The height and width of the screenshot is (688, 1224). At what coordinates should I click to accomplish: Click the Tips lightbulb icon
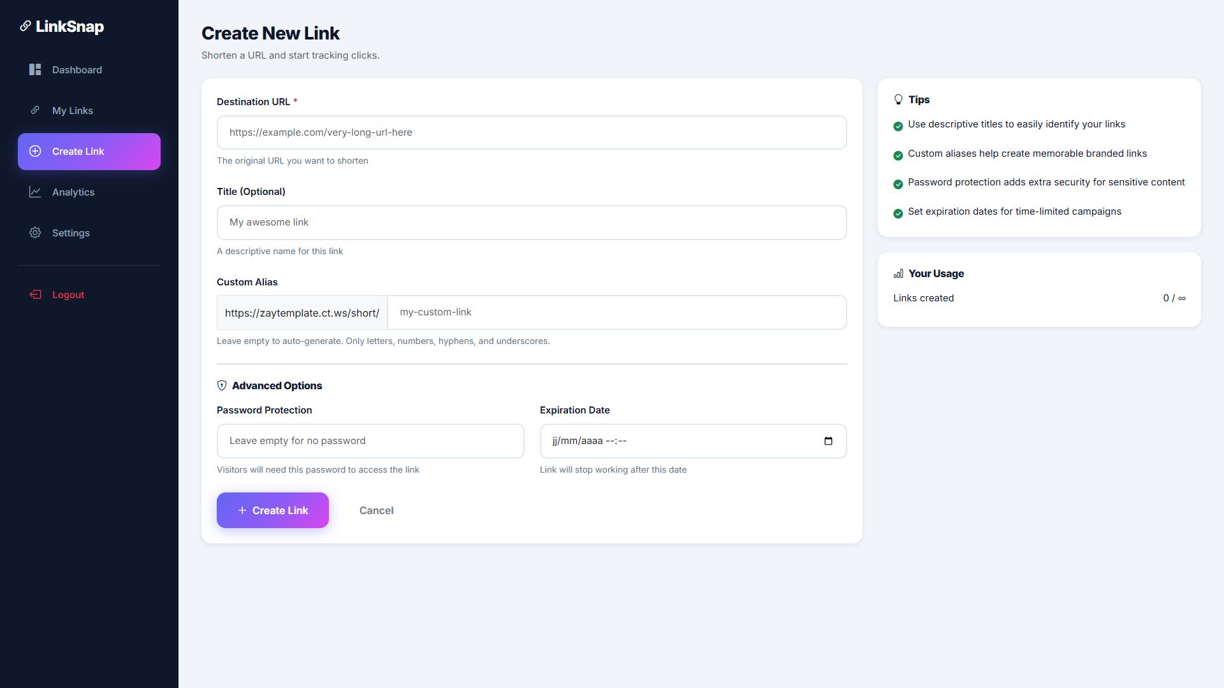click(x=898, y=99)
